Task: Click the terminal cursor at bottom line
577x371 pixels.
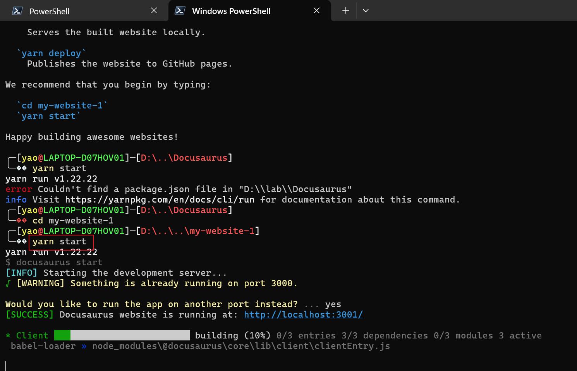Action: 6,366
